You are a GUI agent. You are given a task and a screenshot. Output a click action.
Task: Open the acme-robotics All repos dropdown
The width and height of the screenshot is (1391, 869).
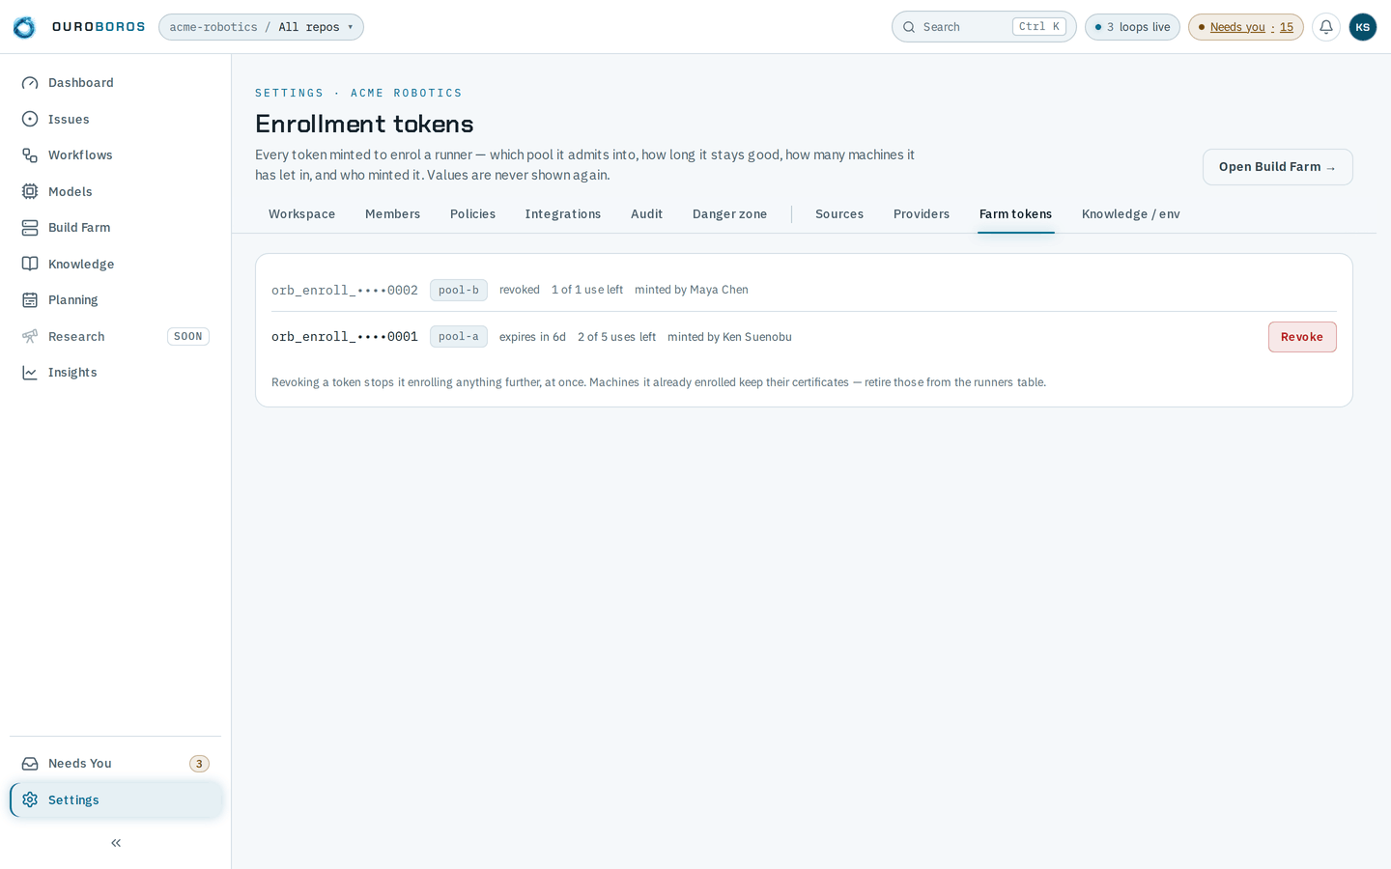261,27
